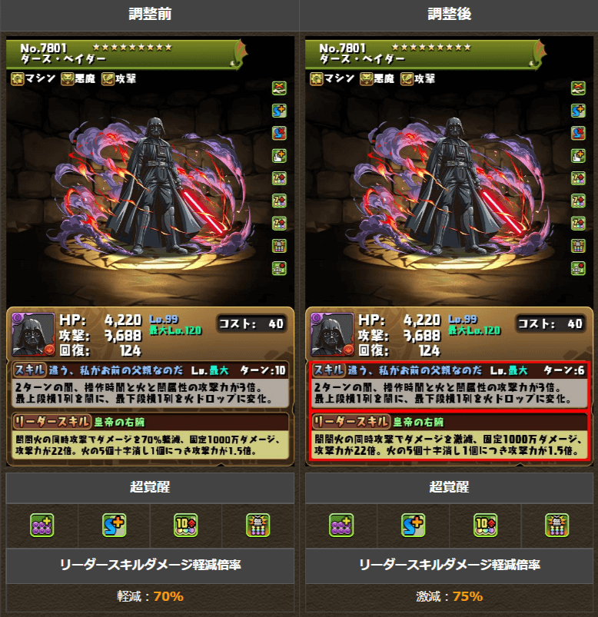The image size is (598, 617).
Task: Click the 激減：75% value text
Action: coord(449,596)
